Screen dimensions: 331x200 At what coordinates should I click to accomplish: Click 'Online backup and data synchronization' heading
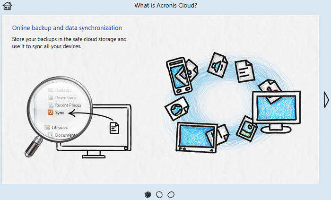67,28
